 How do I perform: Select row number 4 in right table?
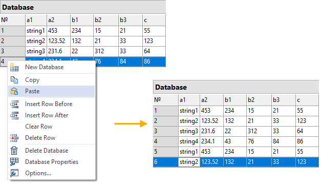(x=166, y=141)
